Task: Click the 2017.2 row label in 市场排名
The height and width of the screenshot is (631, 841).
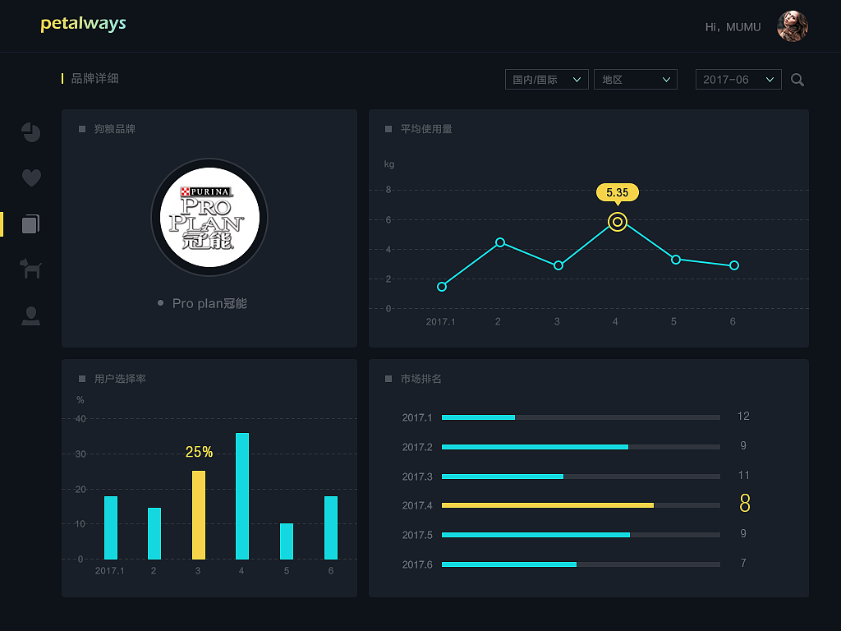Action: 417,447
